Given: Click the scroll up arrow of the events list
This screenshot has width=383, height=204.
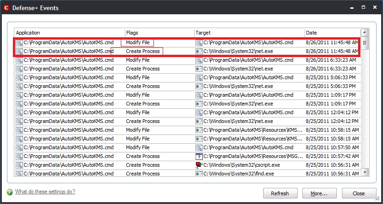Looking at the screenshot, I should point(365,32).
